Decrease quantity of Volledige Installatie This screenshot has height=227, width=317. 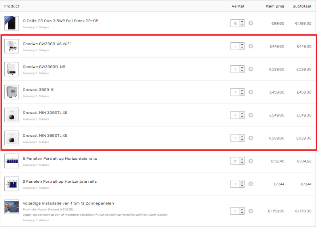pyautogui.click(x=242, y=213)
